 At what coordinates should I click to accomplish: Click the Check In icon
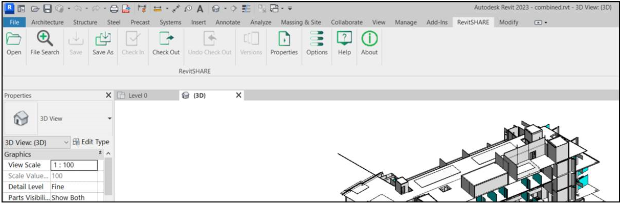(132, 39)
